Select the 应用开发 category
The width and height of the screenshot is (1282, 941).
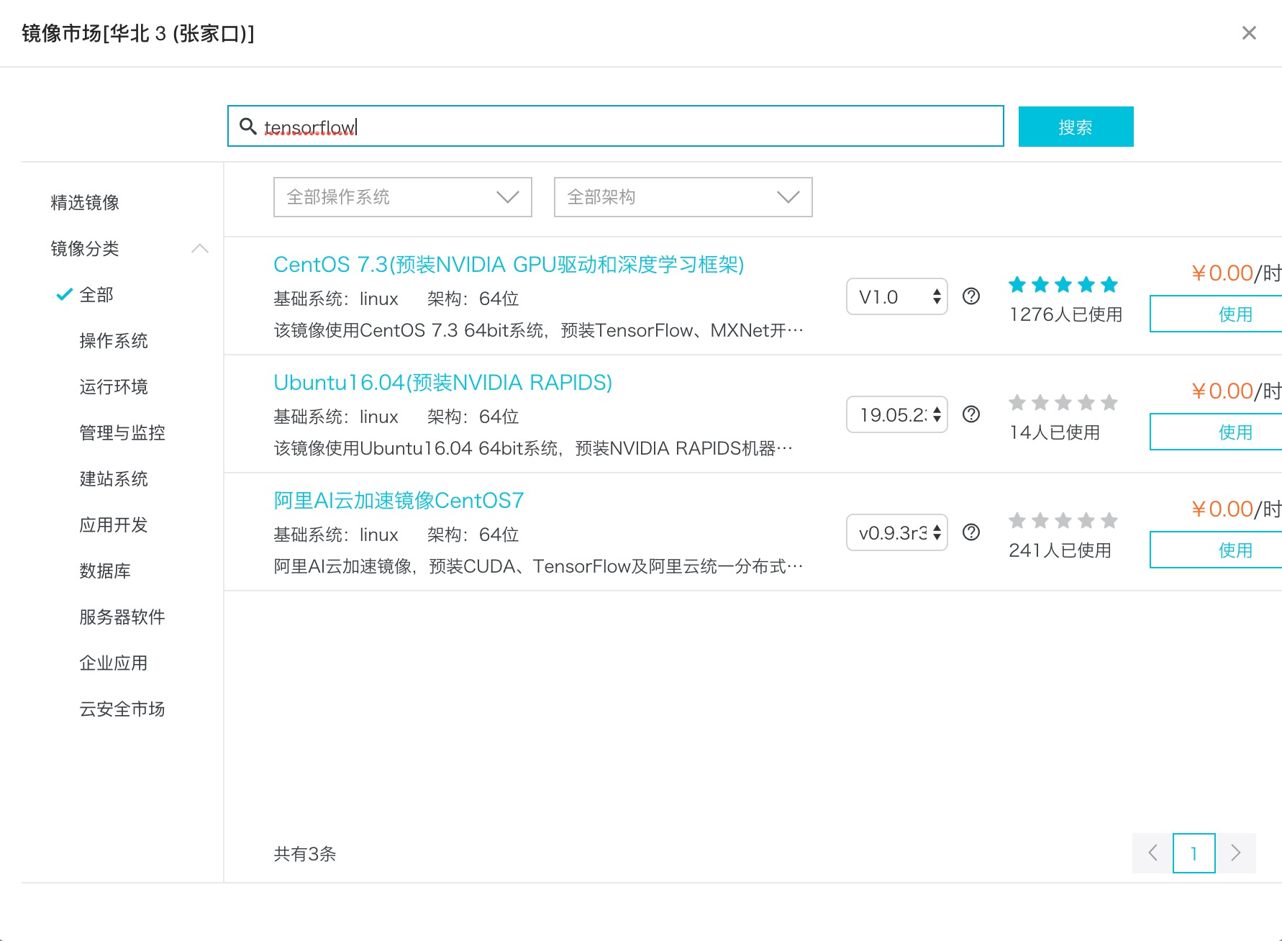click(x=114, y=525)
